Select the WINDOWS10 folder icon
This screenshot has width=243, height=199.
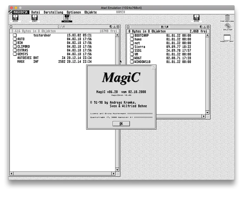(x=132, y=62)
